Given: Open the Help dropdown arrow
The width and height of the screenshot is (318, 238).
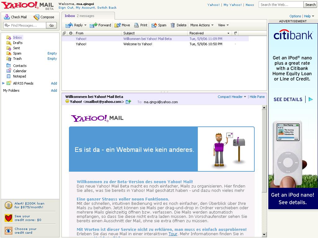Looking at the screenshot, I should click(313, 16).
